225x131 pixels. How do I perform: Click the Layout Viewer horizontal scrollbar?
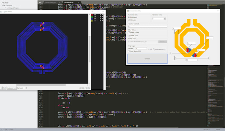tap(41, 85)
